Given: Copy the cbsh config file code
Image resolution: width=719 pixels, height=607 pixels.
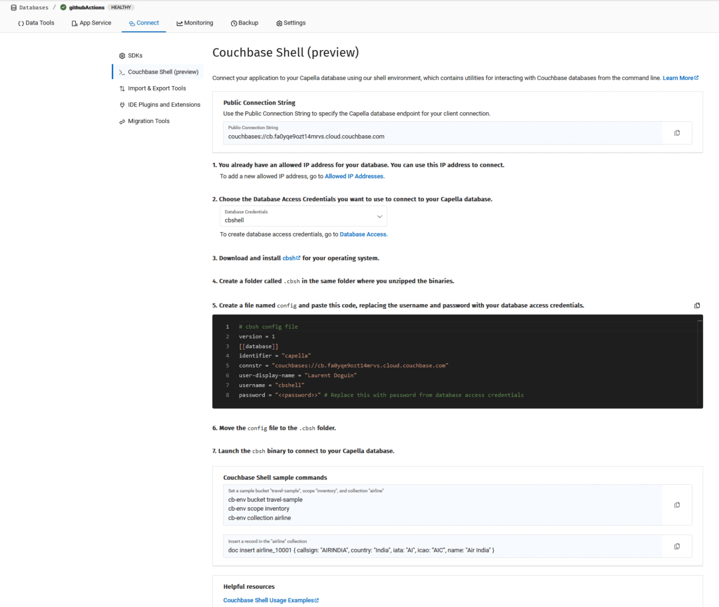Looking at the screenshot, I should (697, 305).
